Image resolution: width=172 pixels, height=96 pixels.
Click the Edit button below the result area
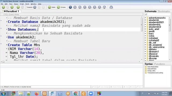tap(94, 87)
